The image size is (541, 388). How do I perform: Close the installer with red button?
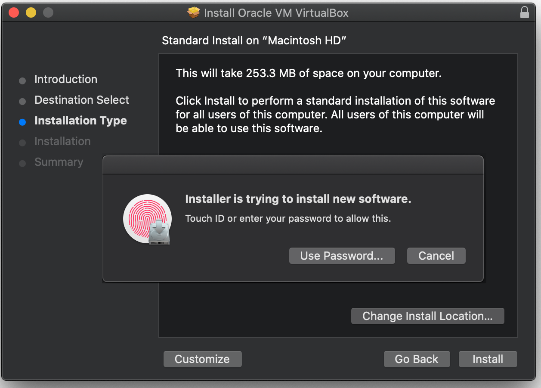14,12
